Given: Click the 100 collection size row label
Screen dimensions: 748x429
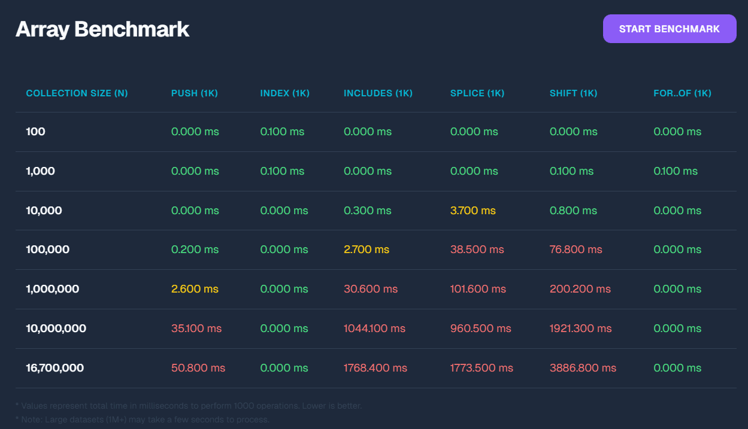Looking at the screenshot, I should (35, 132).
